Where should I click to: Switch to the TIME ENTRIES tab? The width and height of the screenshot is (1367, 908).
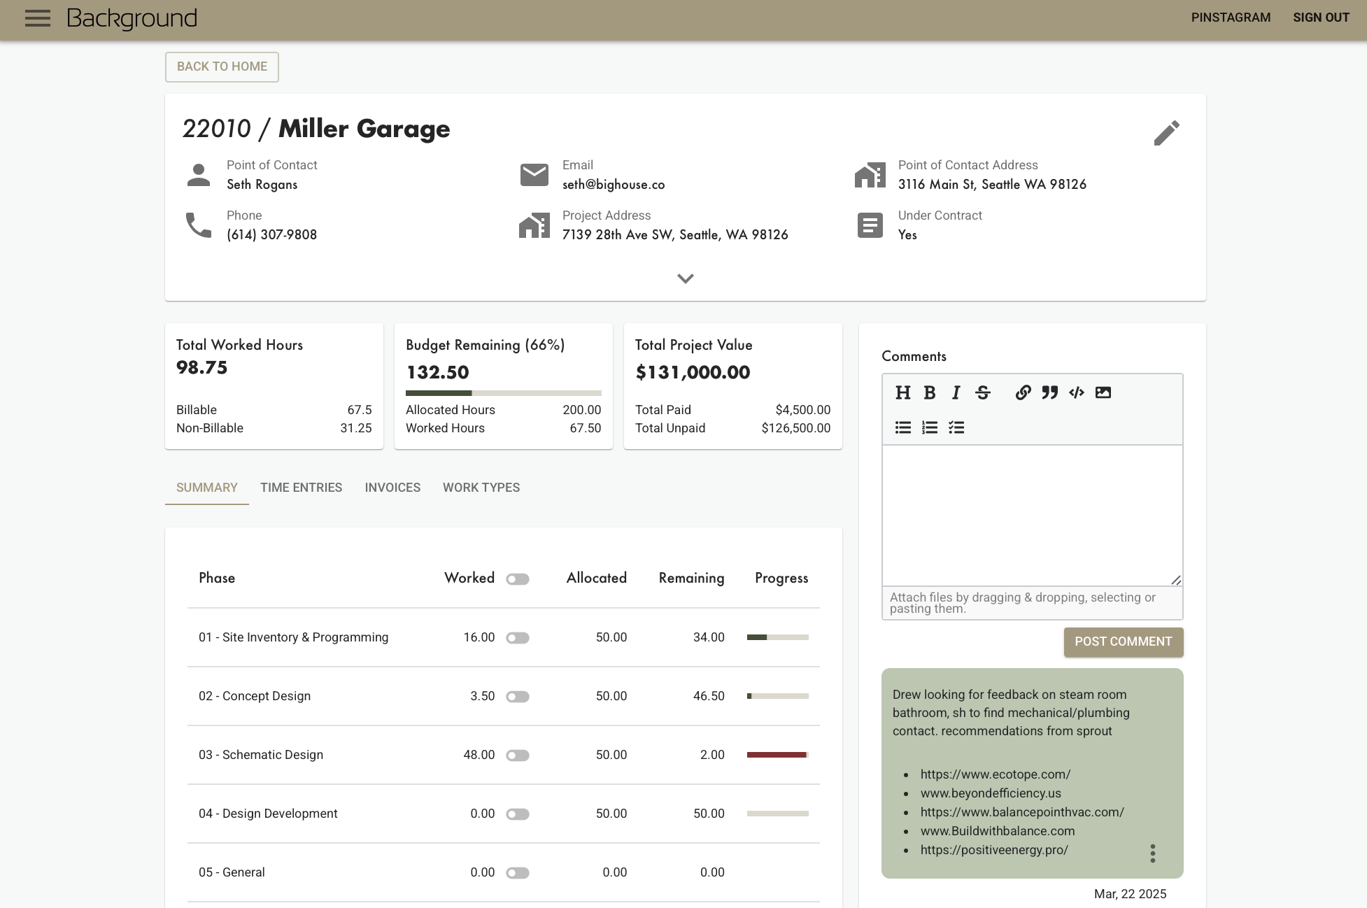click(301, 488)
